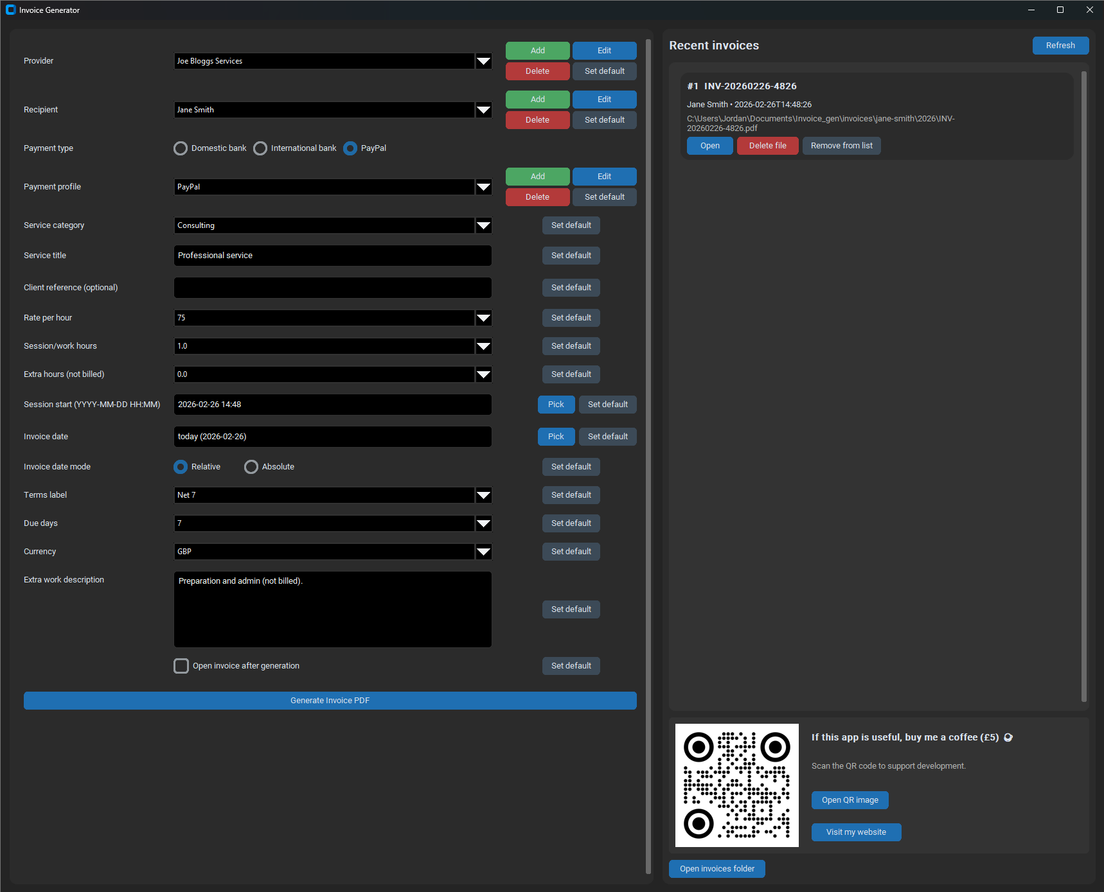Open the Provider dropdown
1104x892 pixels.
click(x=483, y=61)
